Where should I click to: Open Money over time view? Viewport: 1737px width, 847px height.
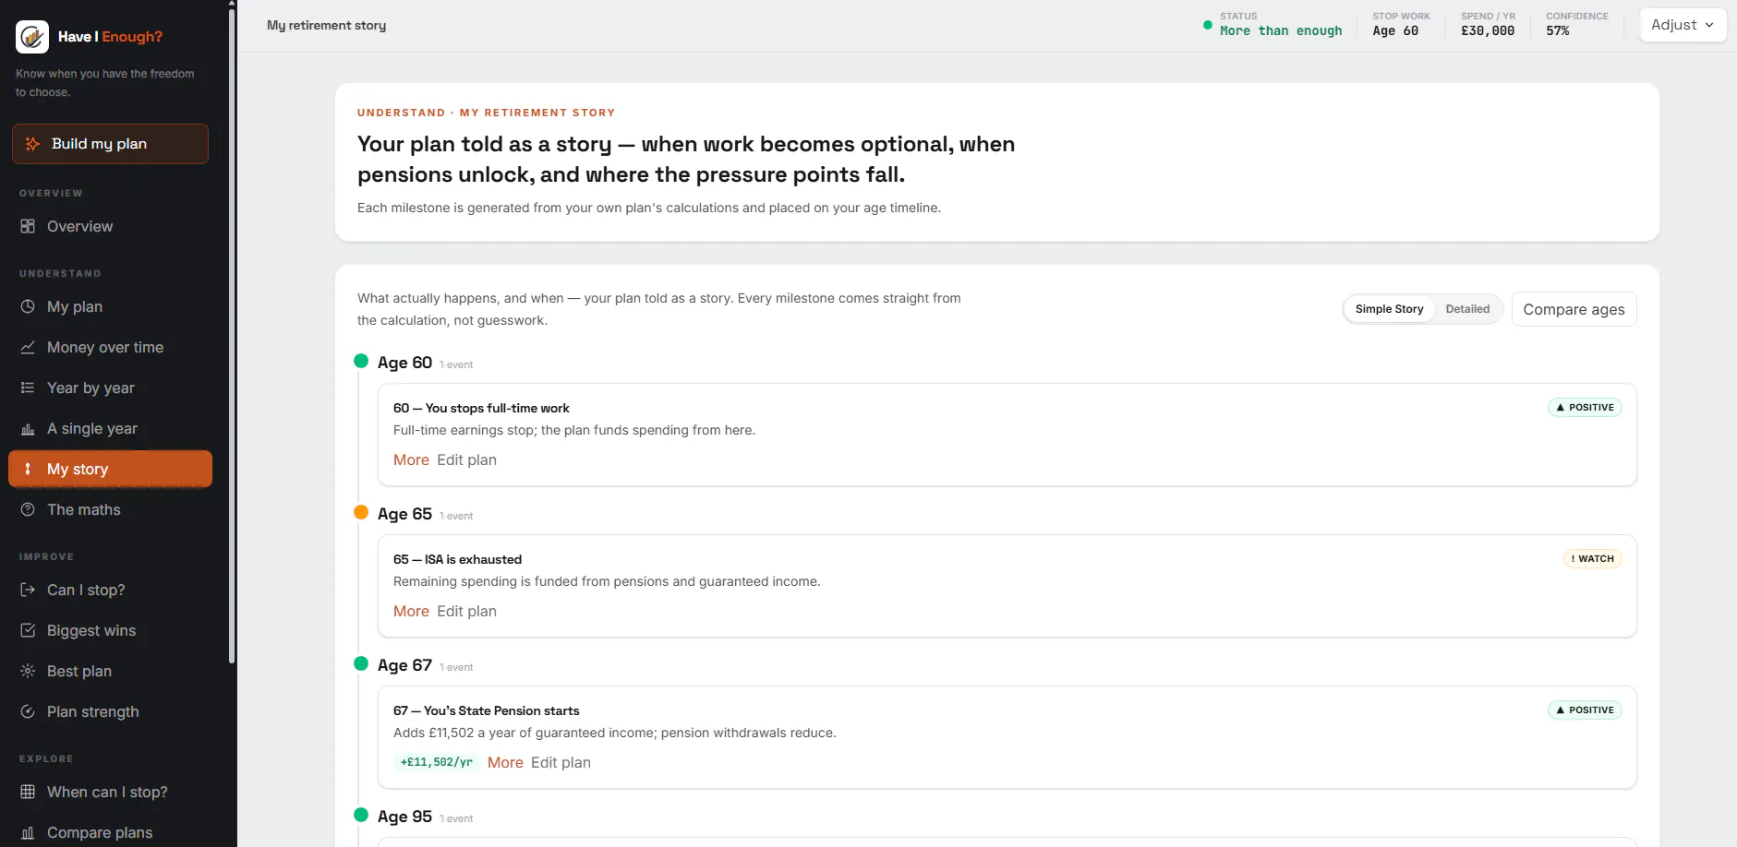110,347
